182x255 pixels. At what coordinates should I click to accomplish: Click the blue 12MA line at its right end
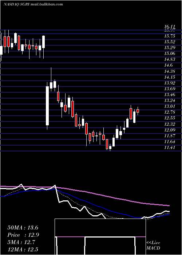click(169, 215)
